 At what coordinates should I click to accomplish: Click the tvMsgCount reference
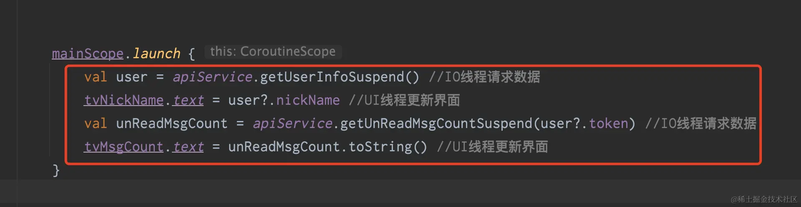tap(123, 147)
